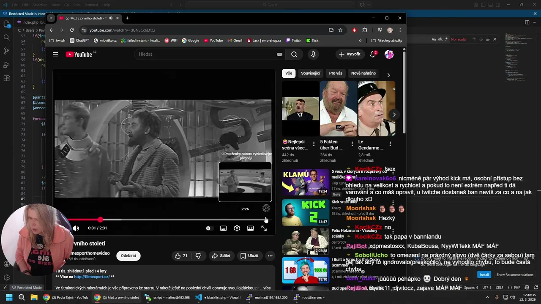Screen dimensions: 541x304
Task: Open VS Code Manage gear icon
Action: tap(6, 277)
